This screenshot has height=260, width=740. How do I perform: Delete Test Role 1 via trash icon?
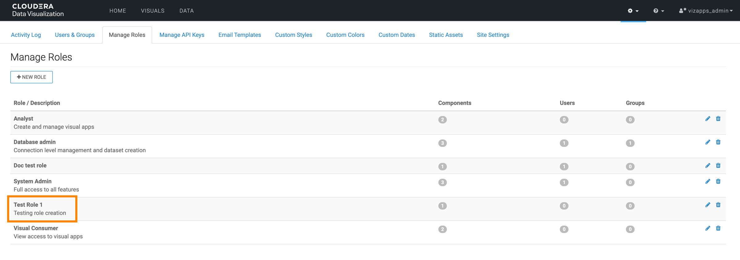[718, 205]
